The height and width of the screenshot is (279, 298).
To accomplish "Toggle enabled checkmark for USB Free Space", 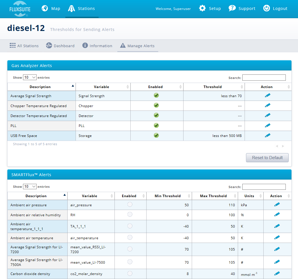I will tap(156, 135).
